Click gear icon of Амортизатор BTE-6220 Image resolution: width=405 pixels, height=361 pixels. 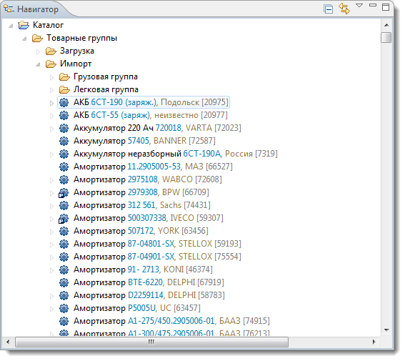pos(64,282)
